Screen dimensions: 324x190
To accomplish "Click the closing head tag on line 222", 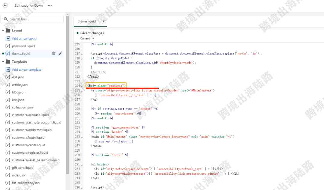I will click(93, 76).
